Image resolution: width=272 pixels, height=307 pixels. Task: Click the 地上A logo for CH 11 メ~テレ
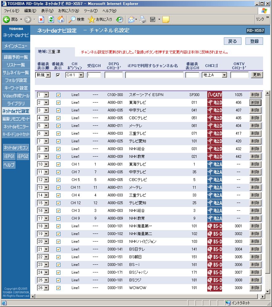tap(215, 187)
